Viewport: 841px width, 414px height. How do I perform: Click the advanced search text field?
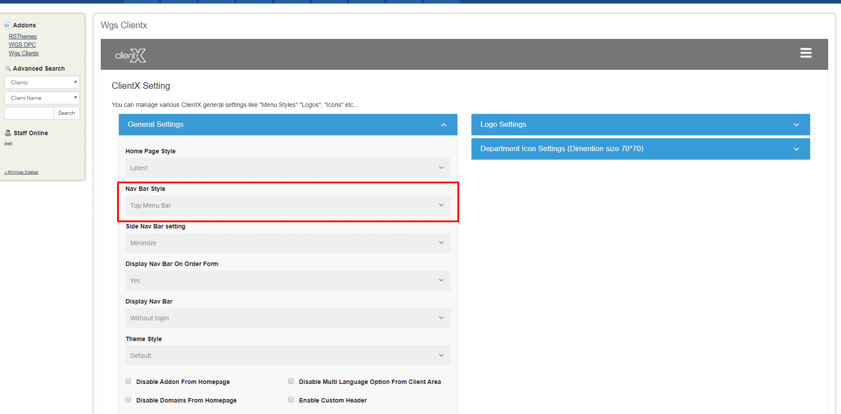(x=29, y=113)
